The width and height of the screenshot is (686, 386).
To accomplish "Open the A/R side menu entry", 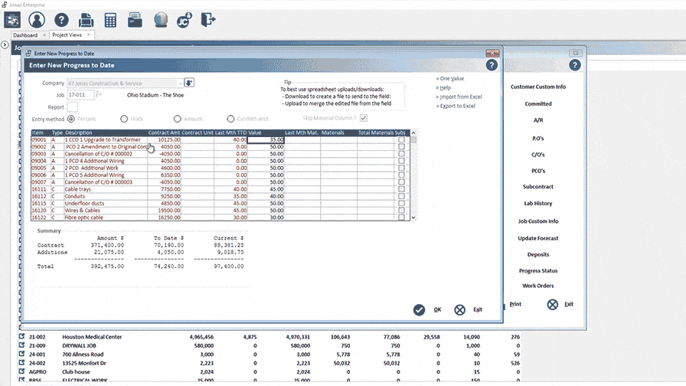I will pos(538,120).
